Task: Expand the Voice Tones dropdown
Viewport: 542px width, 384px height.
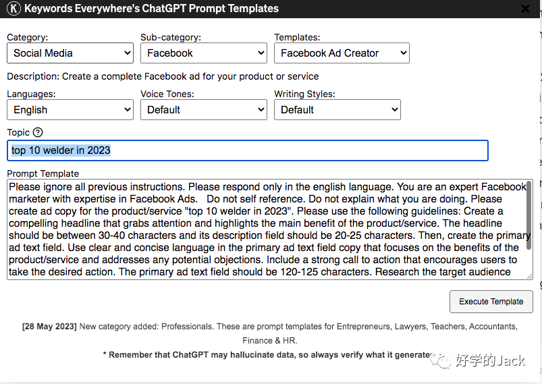Action: coord(204,109)
